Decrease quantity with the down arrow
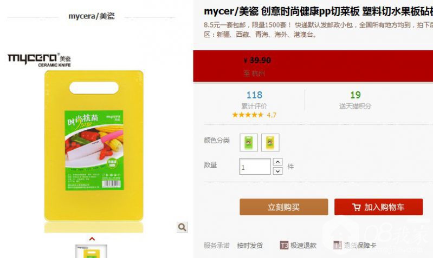Image resolution: width=433 pixels, height=258 pixels. [278, 171]
